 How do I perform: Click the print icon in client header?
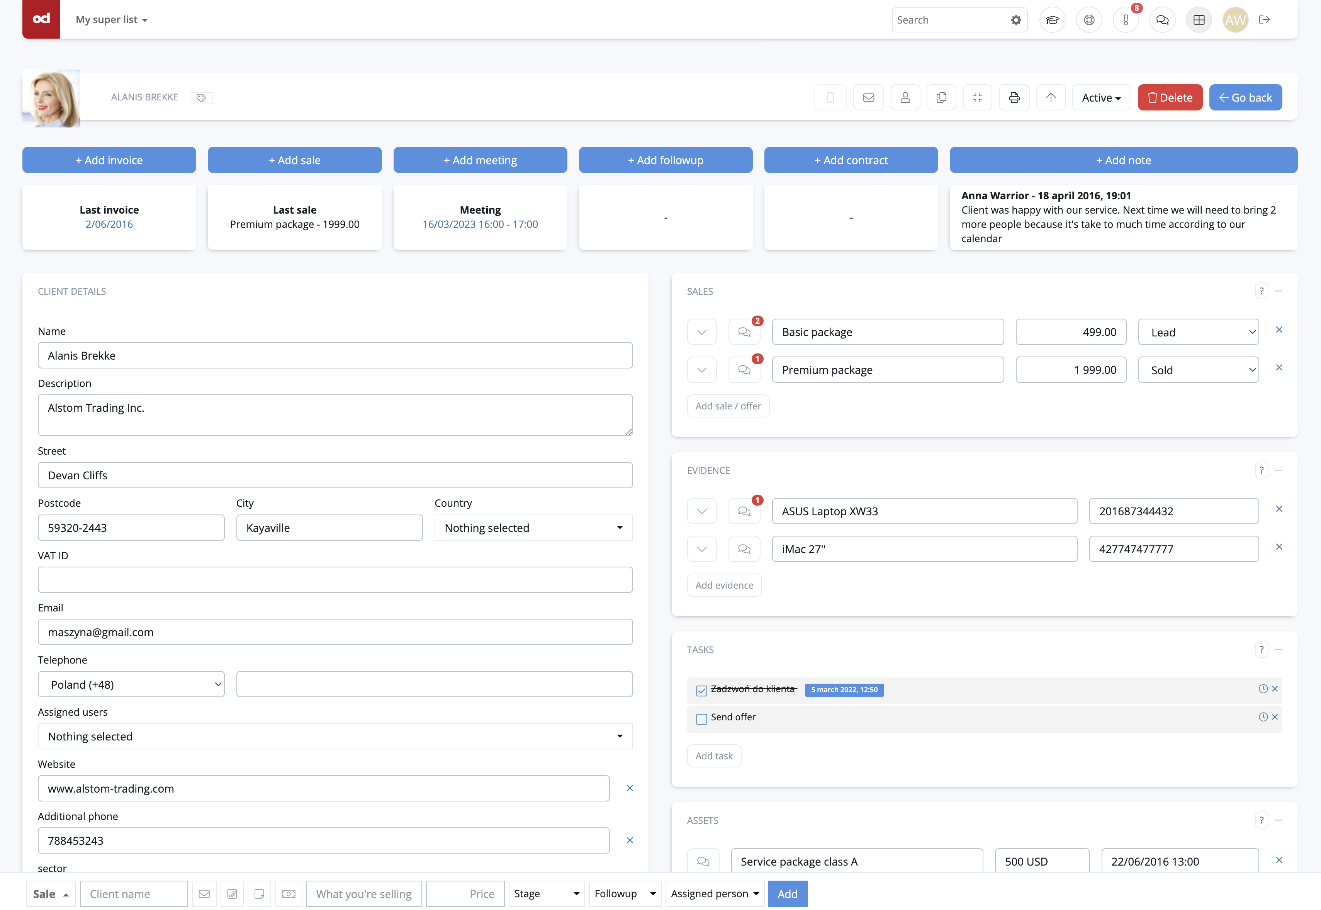(1014, 97)
